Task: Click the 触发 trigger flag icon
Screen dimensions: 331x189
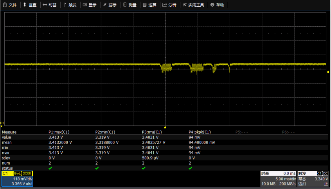Action: pyautogui.click(x=65, y=5)
